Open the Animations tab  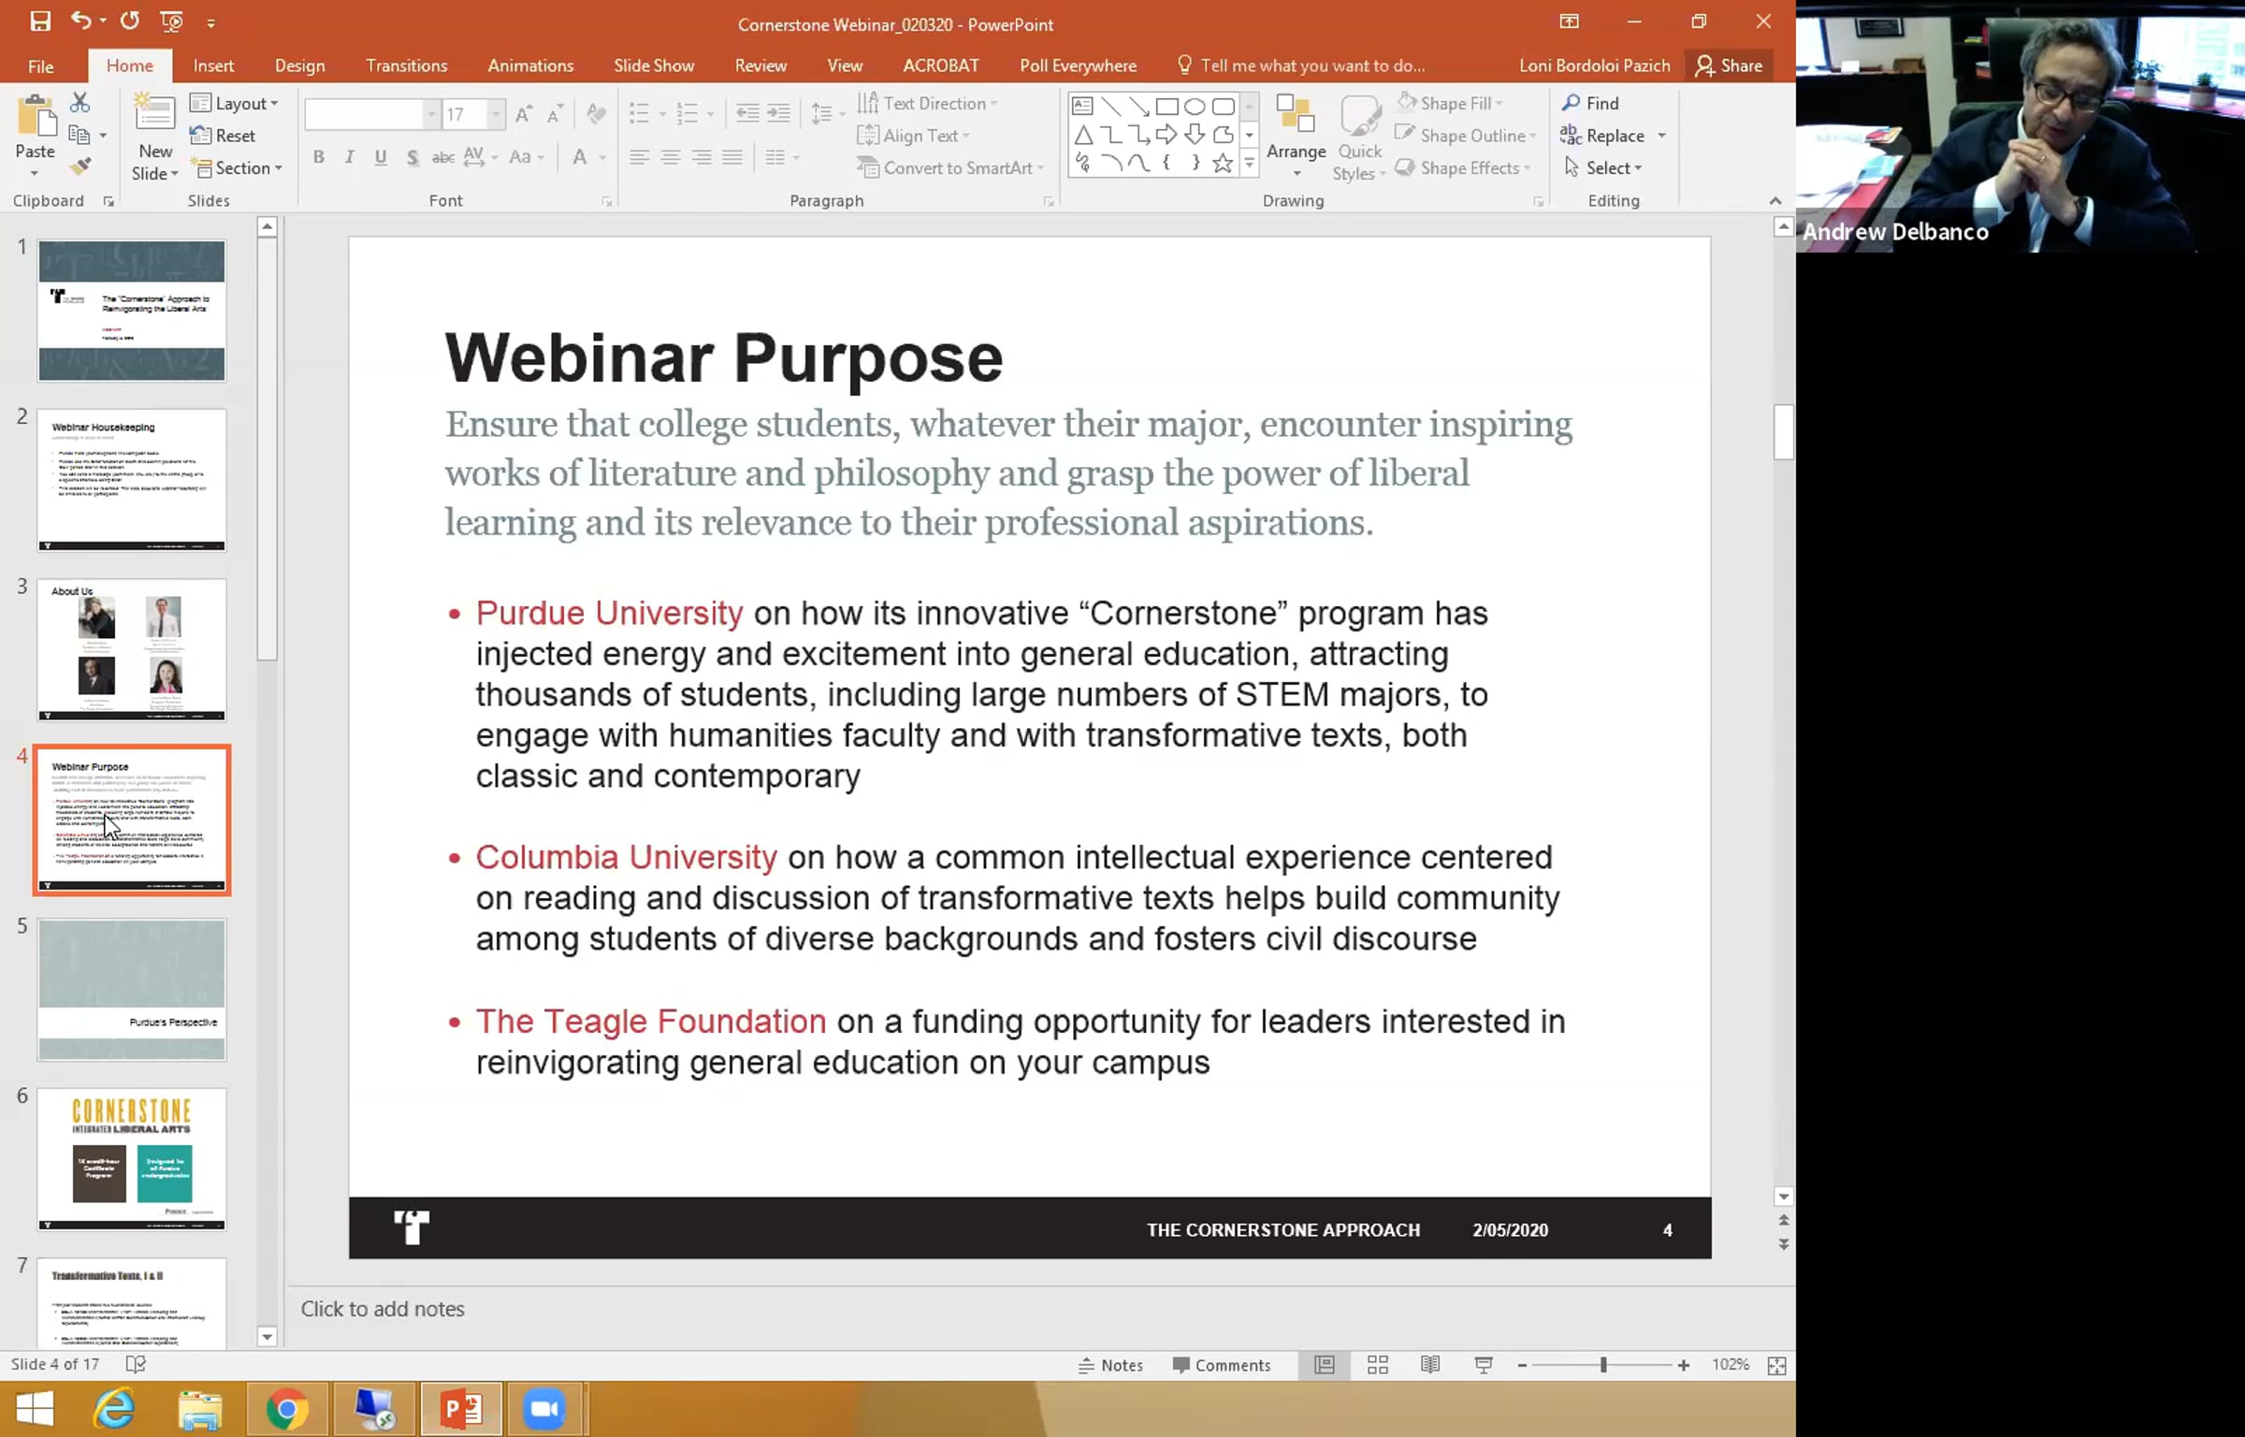click(x=530, y=65)
